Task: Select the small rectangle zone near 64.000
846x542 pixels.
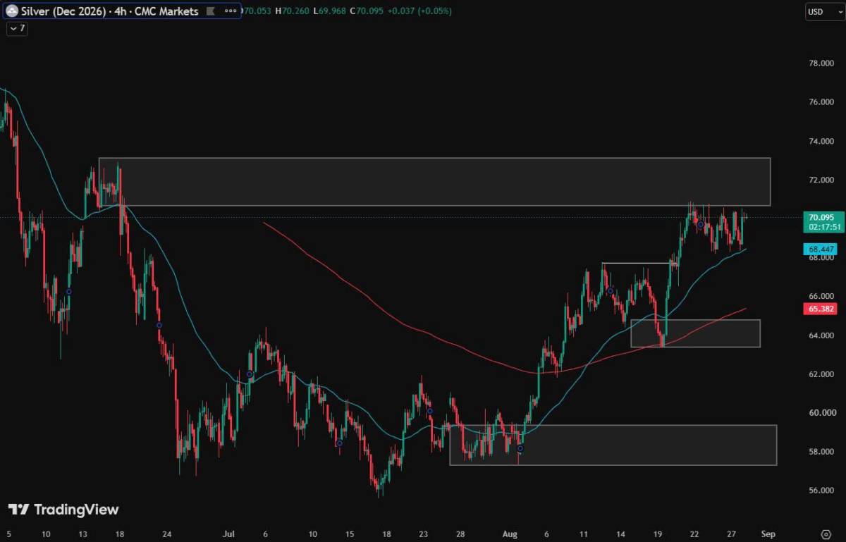Action: 695,333
